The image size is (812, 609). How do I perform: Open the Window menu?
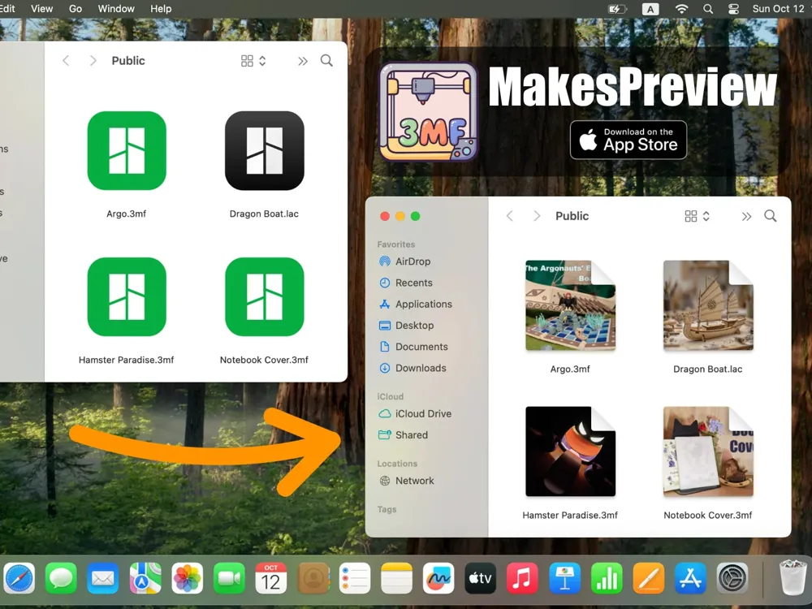pyautogui.click(x=116, y=9)
